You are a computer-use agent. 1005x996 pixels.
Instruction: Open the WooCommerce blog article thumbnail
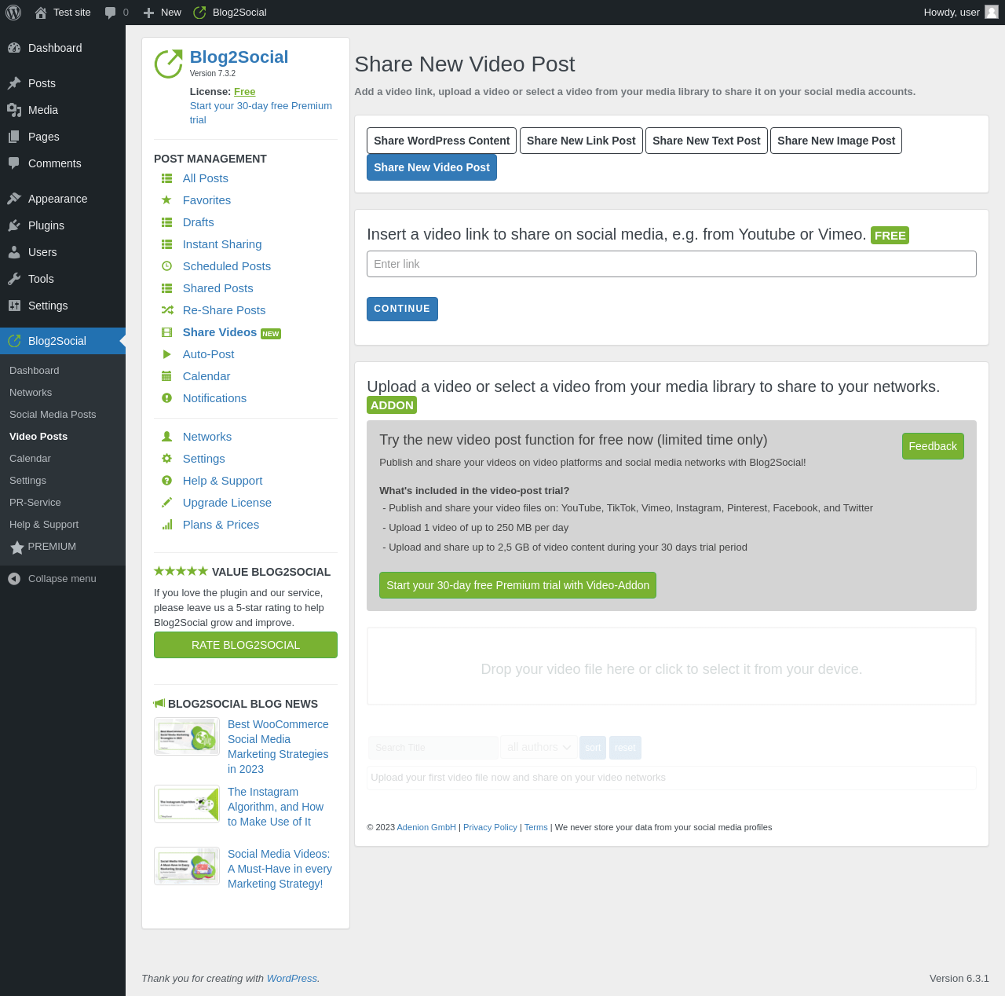click(187, 737)
